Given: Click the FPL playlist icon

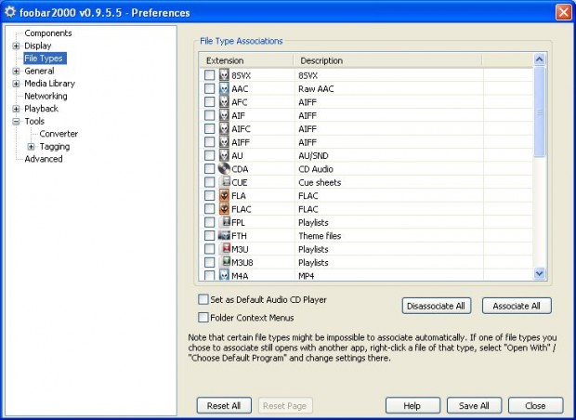Looking at the screenshot, I should [x=224, y=222].
